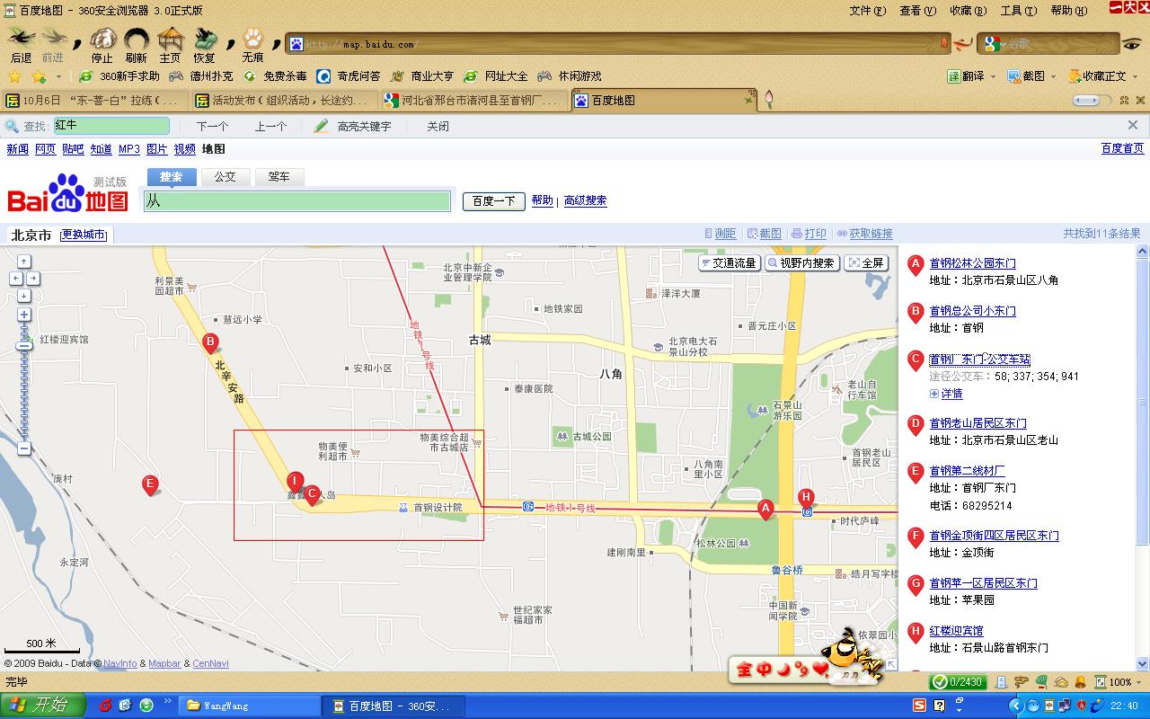Expand the 截图 screenshot dropdown arrow
1150x719 pixels.
[x=1054, y=77]
